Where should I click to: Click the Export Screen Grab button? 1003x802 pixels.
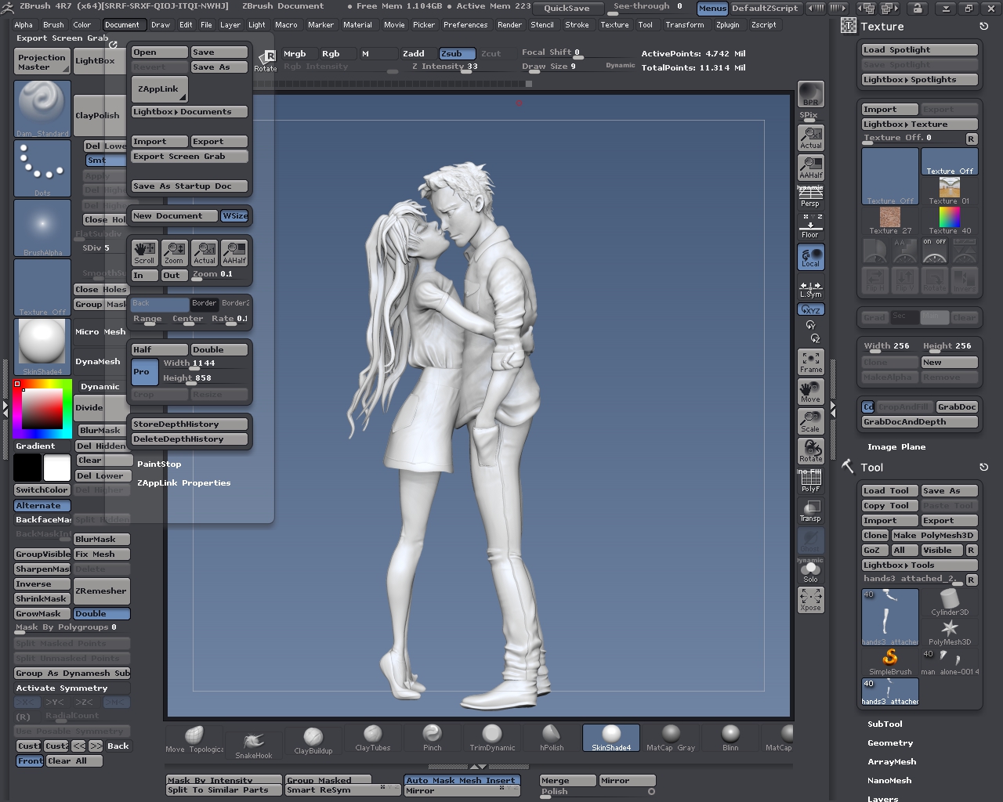point(190,156)
